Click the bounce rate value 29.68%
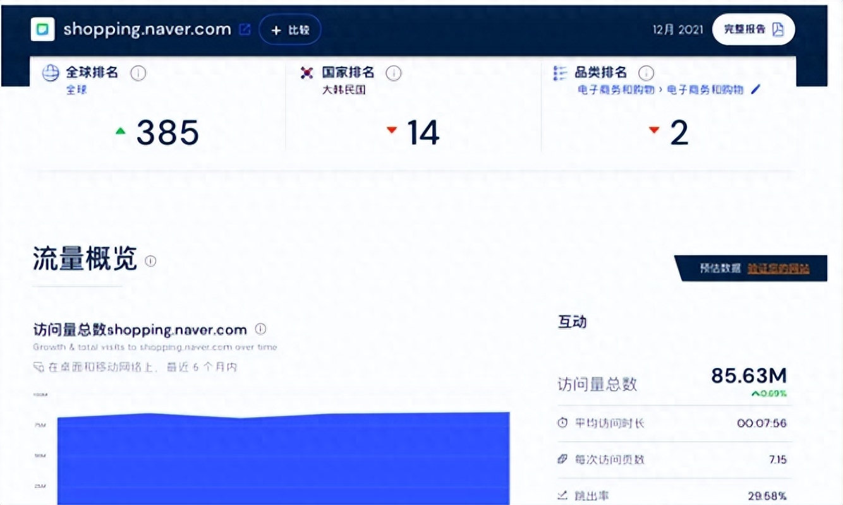The image size is (843, 505). pyautogui.click(x=767, y=496)
